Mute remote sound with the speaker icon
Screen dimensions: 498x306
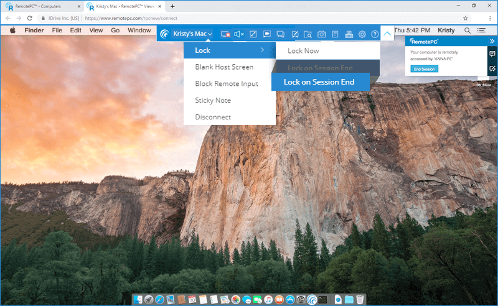point(238,34)
